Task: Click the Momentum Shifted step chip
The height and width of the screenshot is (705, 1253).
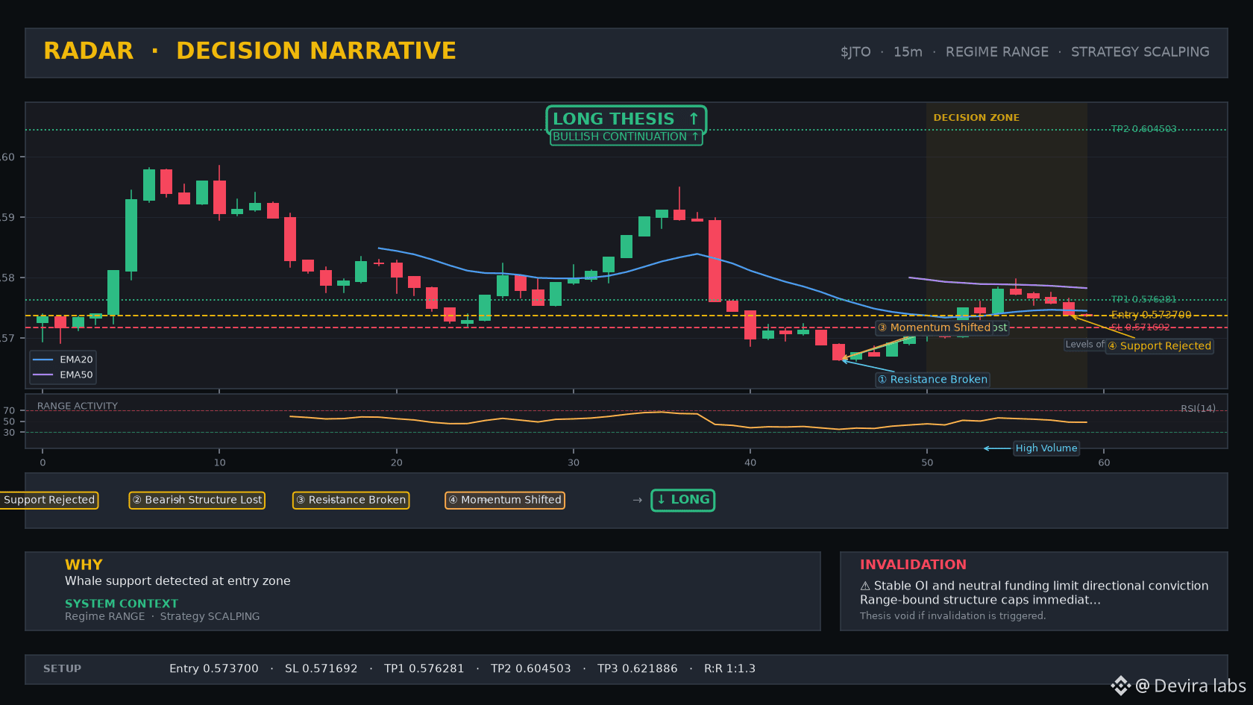Action: point(505,500)
